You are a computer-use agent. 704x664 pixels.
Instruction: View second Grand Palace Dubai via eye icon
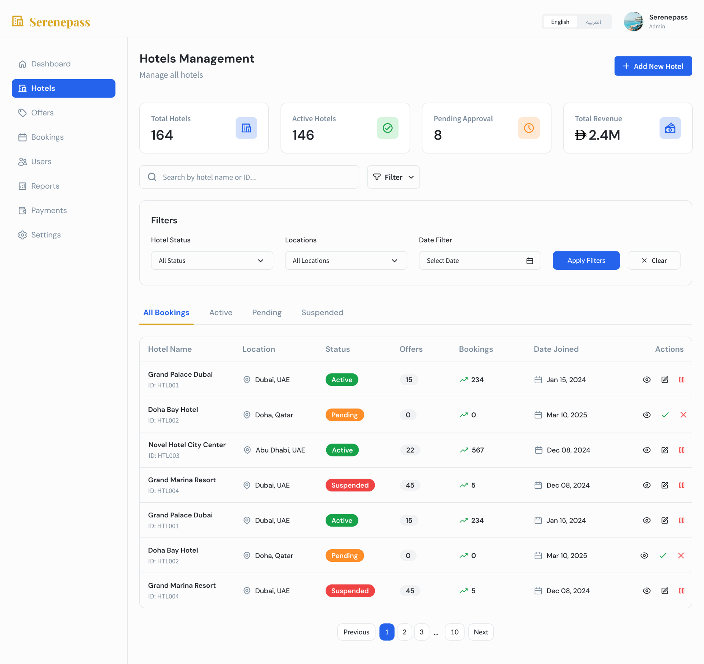[x=647, y=520]
